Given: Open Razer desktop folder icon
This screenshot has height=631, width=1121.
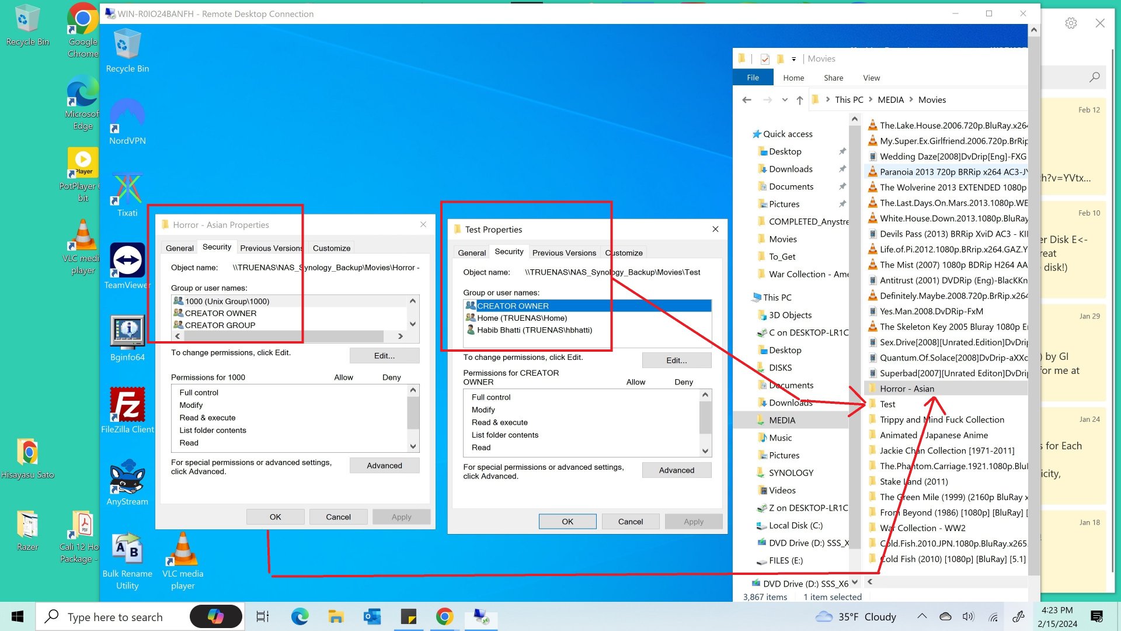Looking at the screenshot, I should point(27,531).
